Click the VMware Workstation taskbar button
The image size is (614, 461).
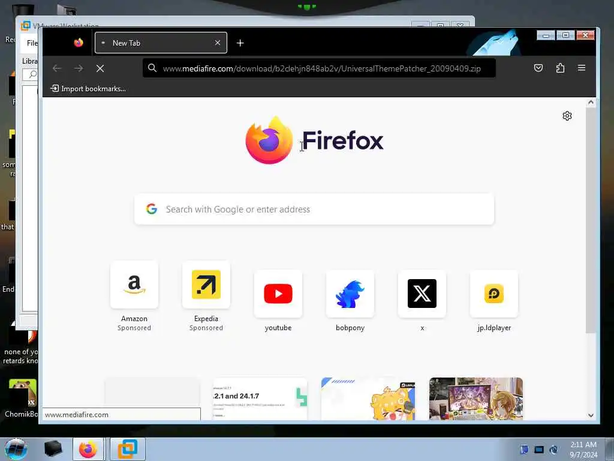click(x=128, y=449)
